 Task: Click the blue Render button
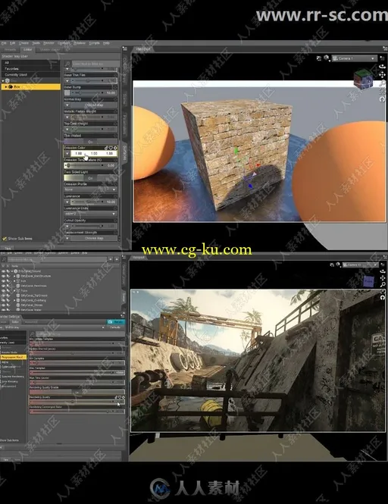coord(115,322)
